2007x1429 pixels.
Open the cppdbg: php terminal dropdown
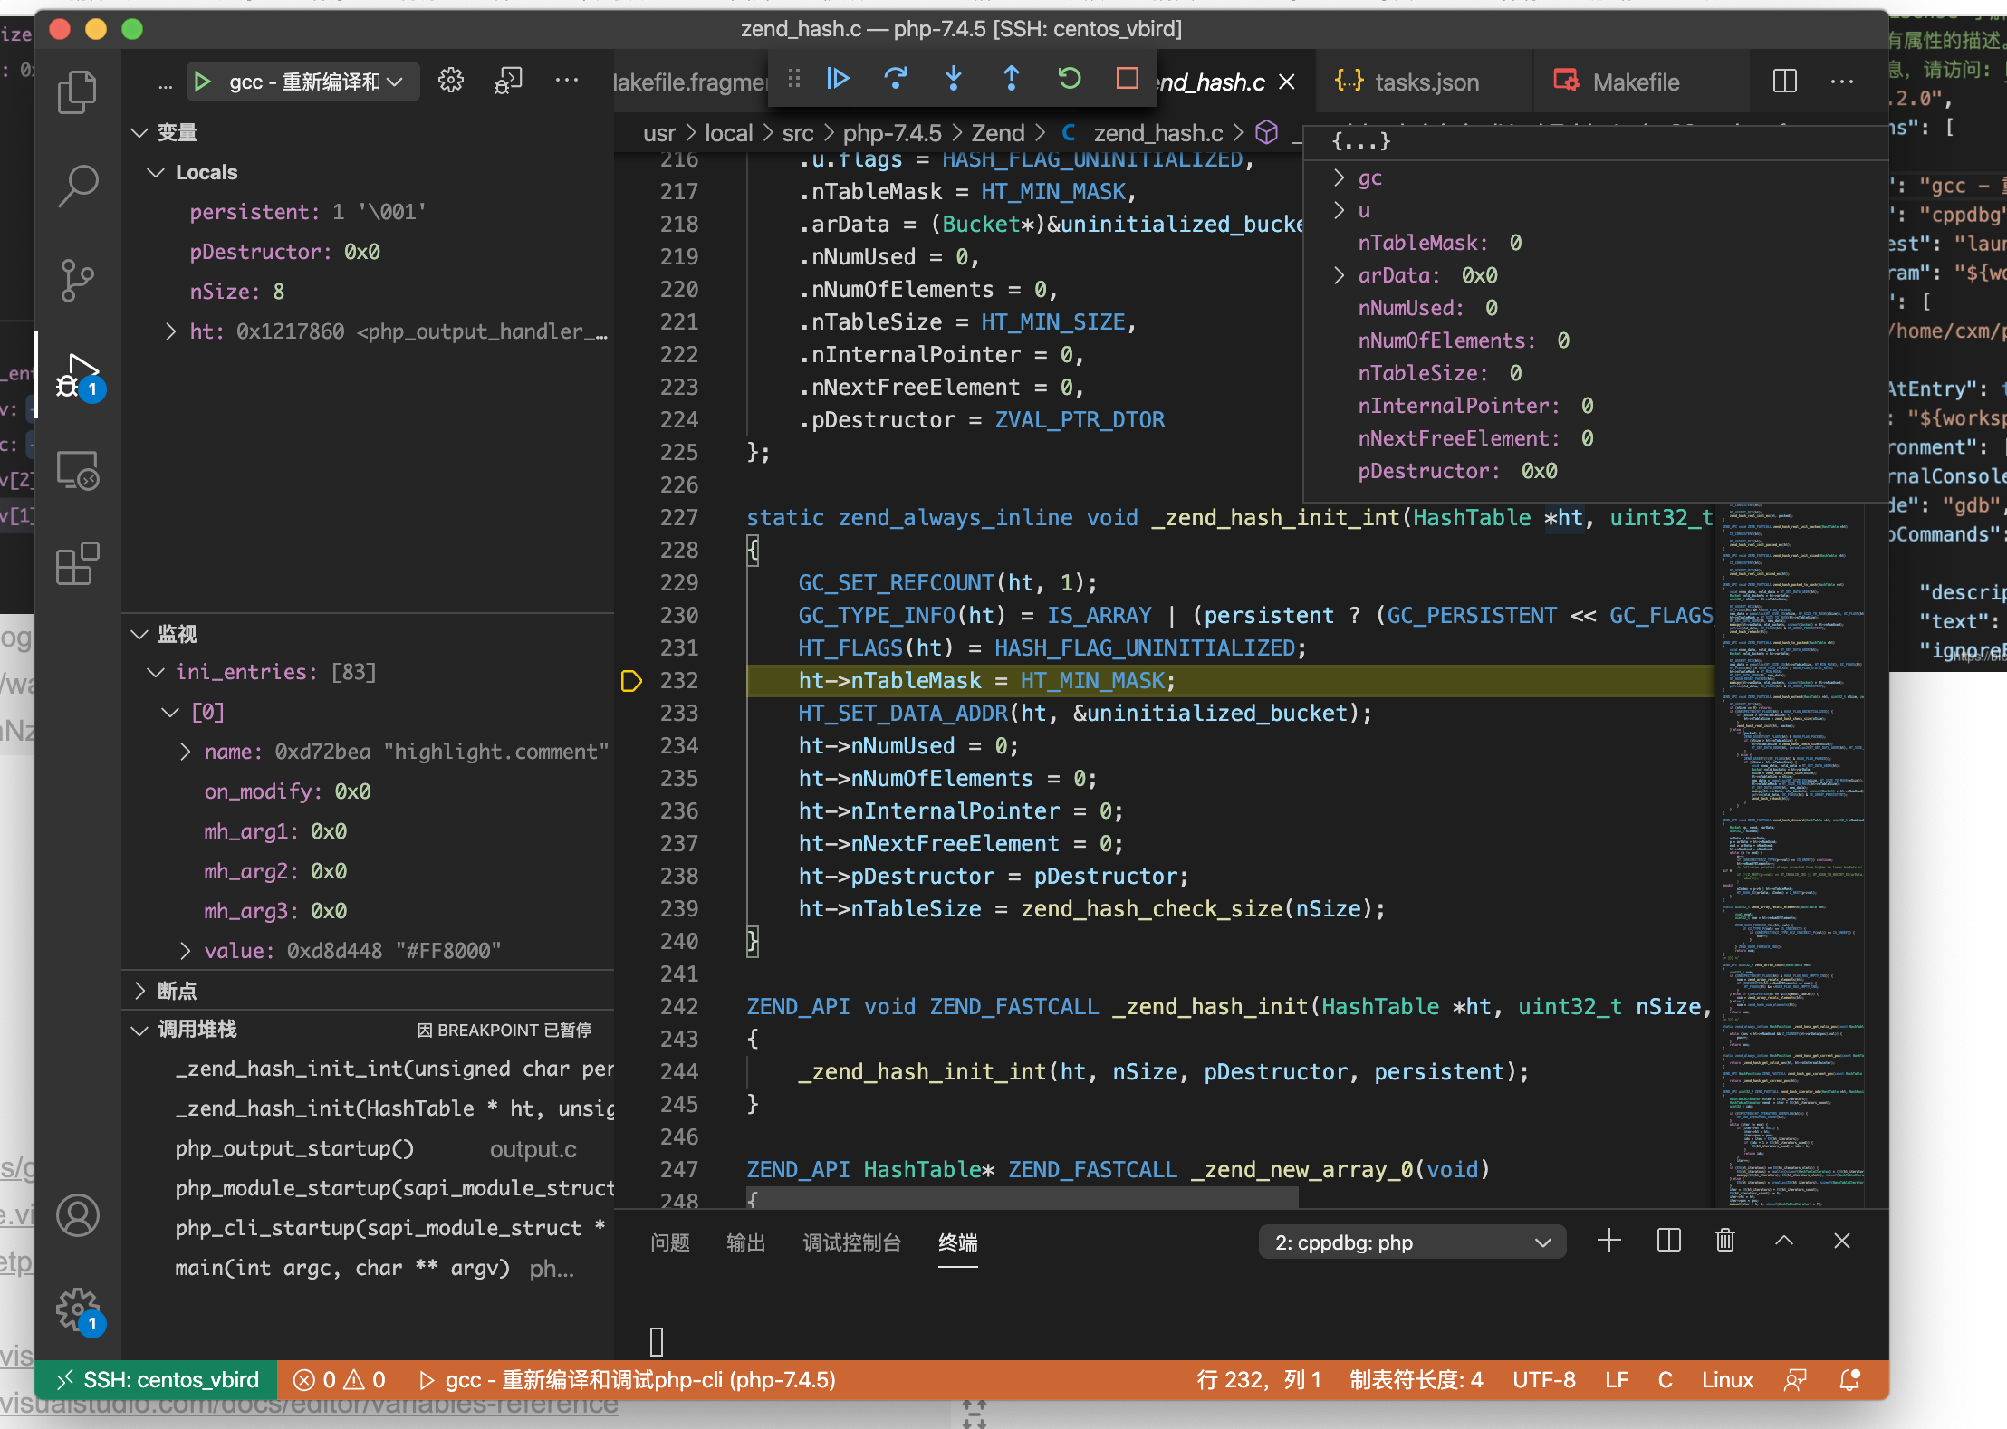point(1411,1242)
